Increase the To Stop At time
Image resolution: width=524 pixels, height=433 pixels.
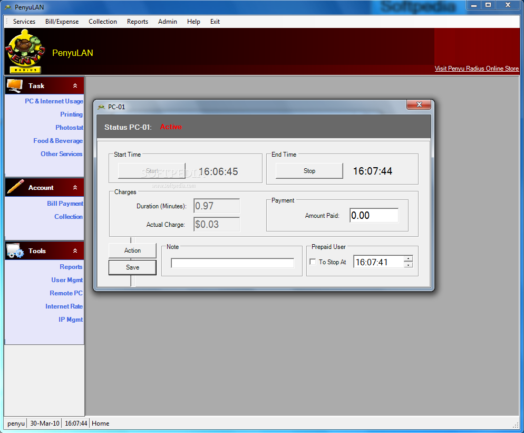tap(408, 259)
